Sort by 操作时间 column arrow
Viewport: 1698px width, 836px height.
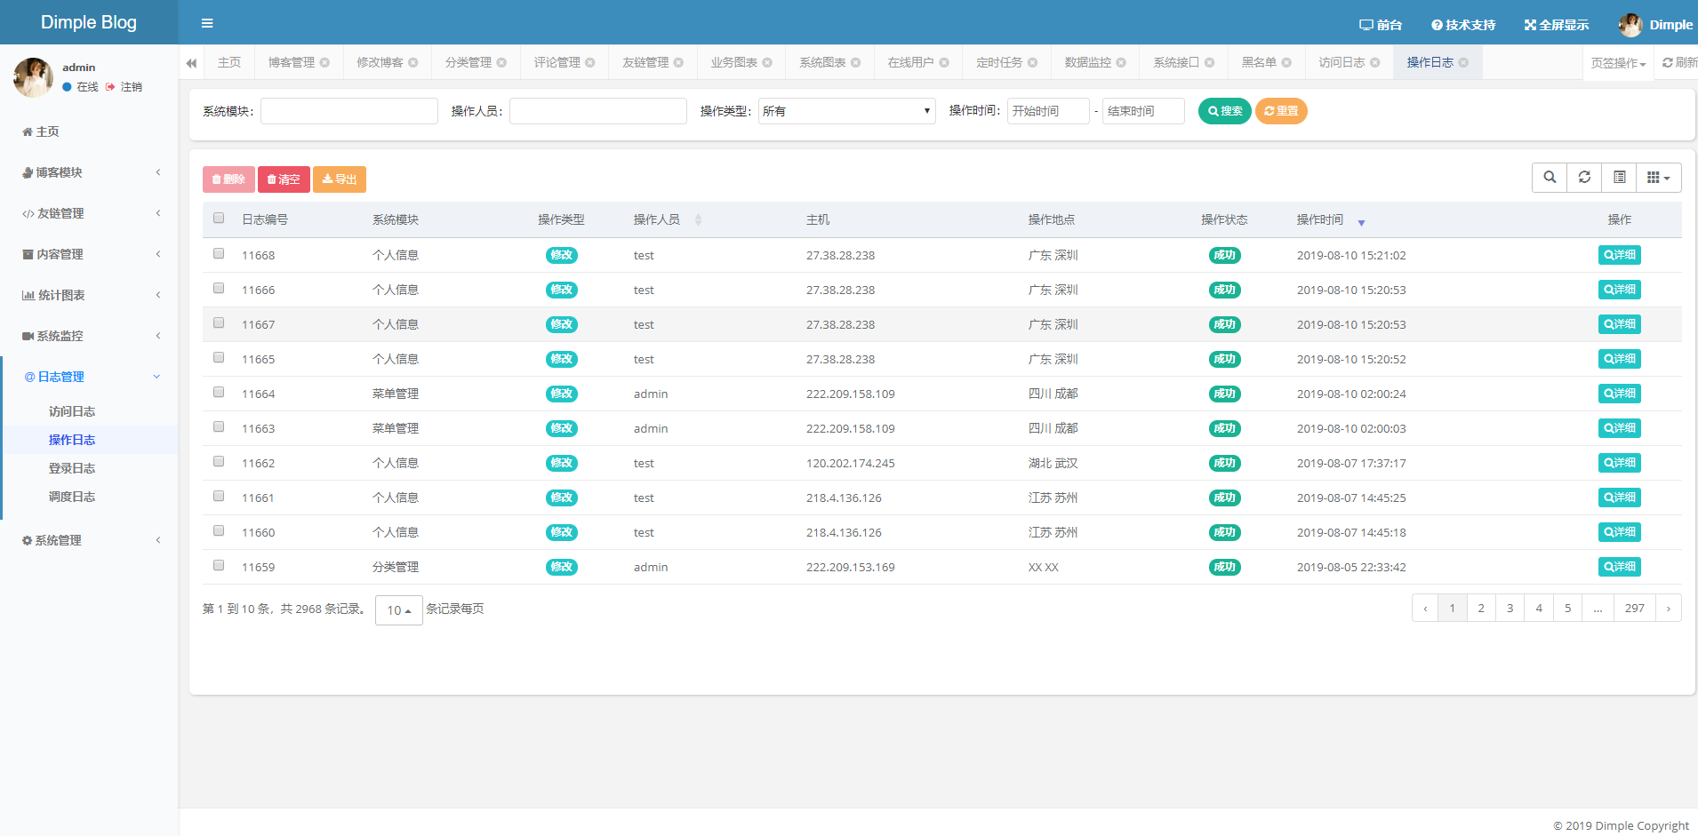tap(1361, 222)
